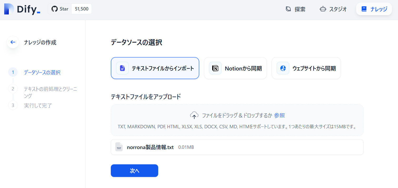Click the back arrow beside ナレッジの作成
The image size is (398, 188).
13,42
